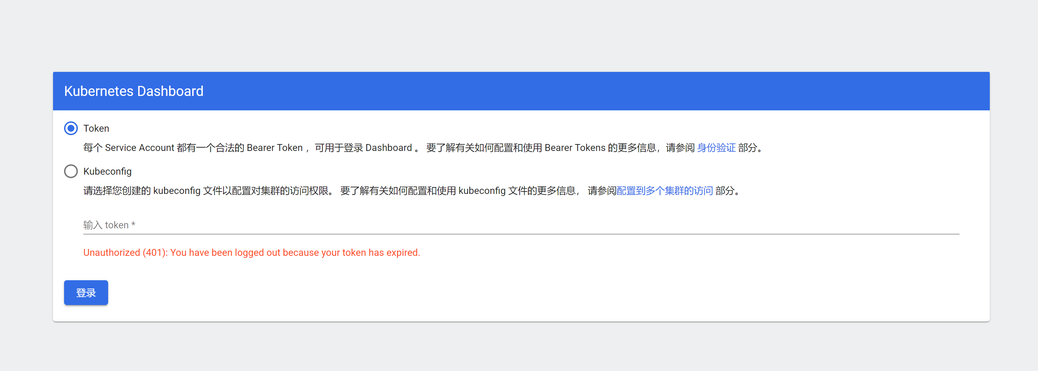The width and height of the screenshot is (1038, 371).
Task: Follow the 配置到多个集群的访问 link
Action: coord(664,191)
